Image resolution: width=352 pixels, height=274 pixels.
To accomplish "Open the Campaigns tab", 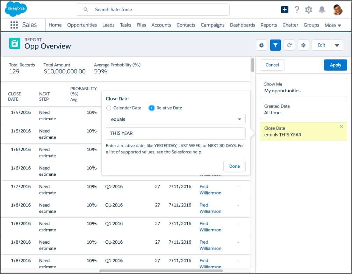I will pyautogui.click(x=213, y=25).
